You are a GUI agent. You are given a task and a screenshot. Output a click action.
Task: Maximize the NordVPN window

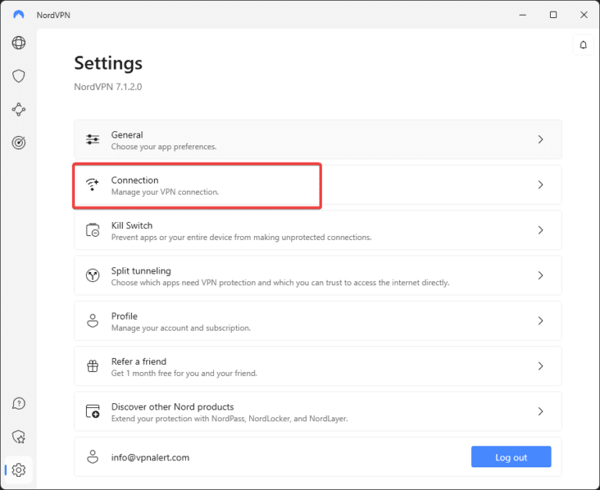(x=553, y=15)
